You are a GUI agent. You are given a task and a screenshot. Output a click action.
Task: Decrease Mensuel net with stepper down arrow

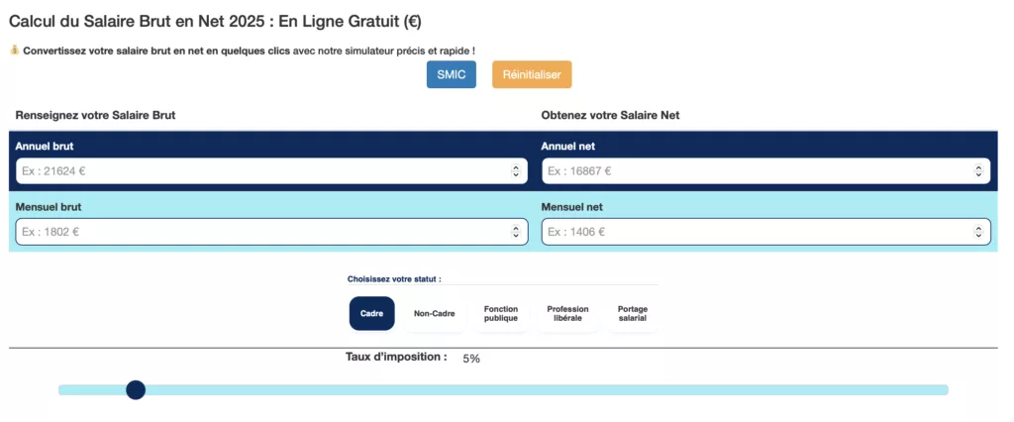[978, 236]
